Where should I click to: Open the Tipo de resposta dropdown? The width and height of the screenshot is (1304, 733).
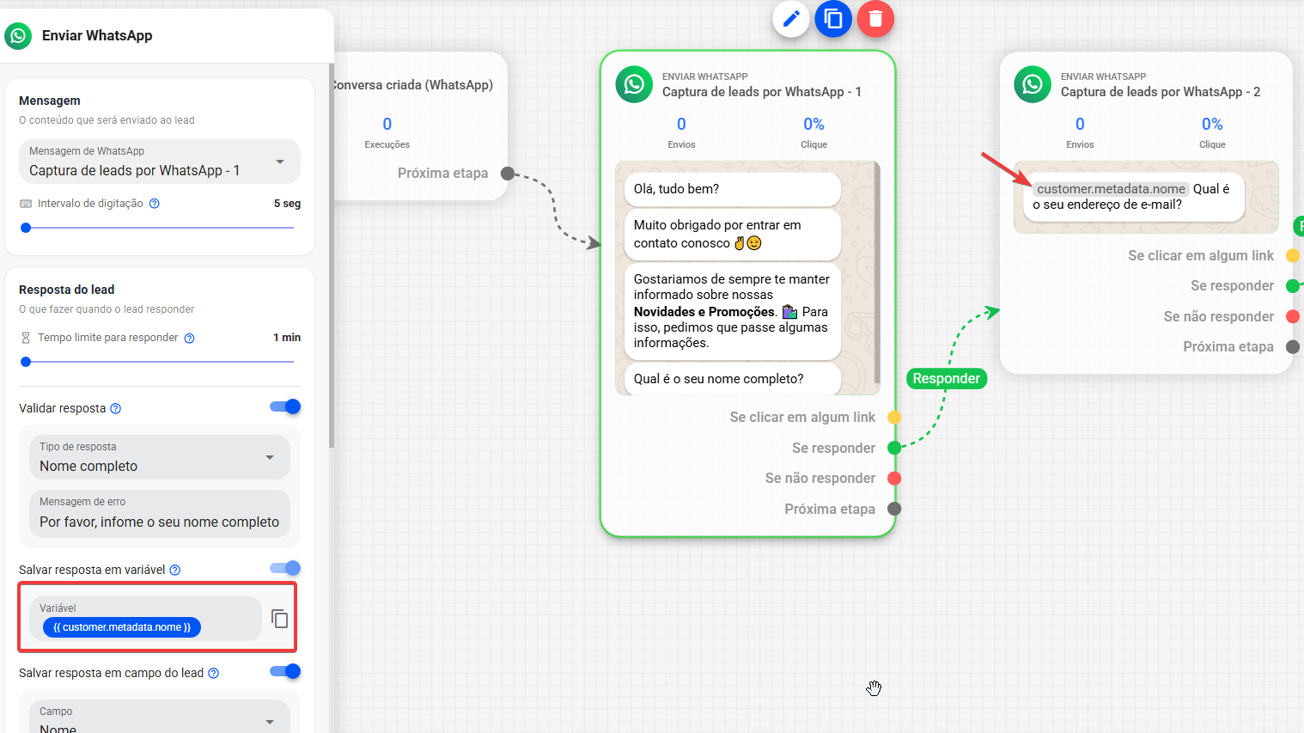[160, 457]
